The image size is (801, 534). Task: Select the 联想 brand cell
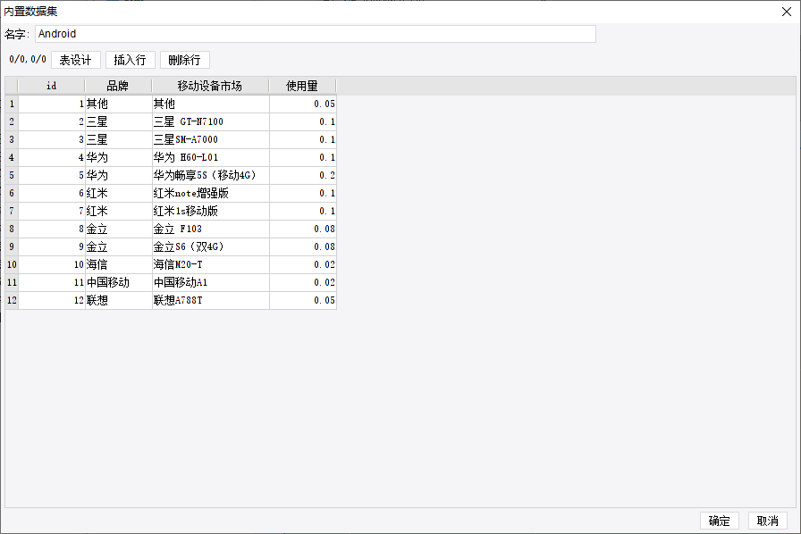coord(118,301)
